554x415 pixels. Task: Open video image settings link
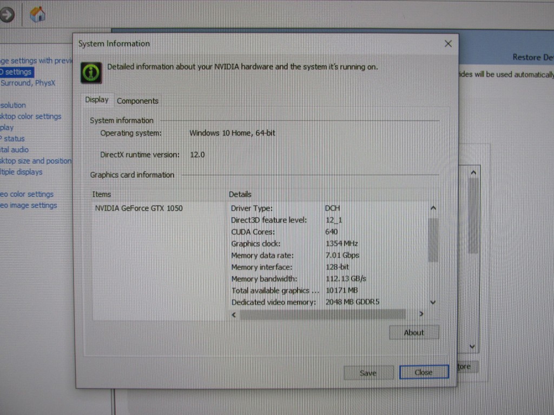pyautogui.click(x=28, y=205)
